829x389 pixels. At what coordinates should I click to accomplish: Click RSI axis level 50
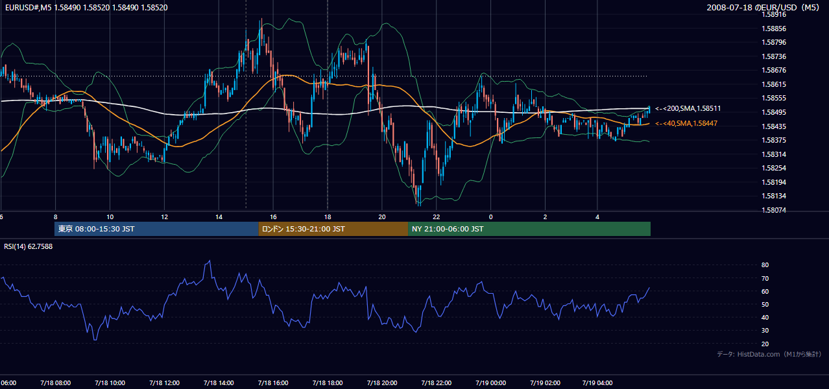pyautogui.click(x=765, y=304)
